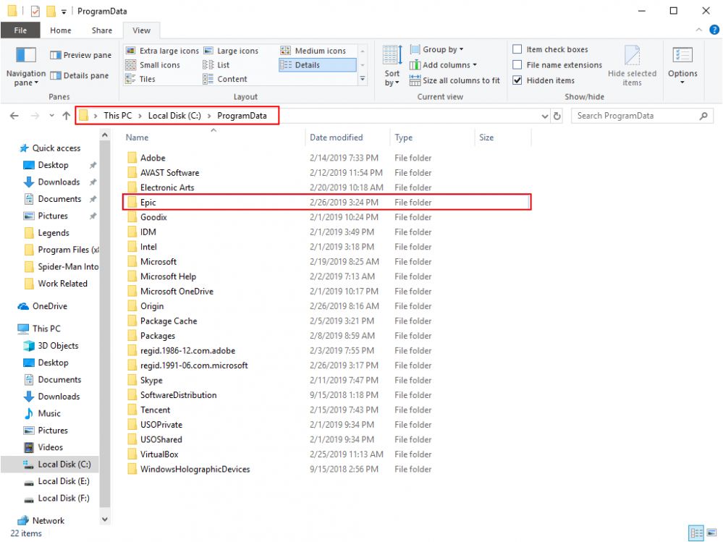
Task: Toggle the Preview pane
Action: pos(80,55)
